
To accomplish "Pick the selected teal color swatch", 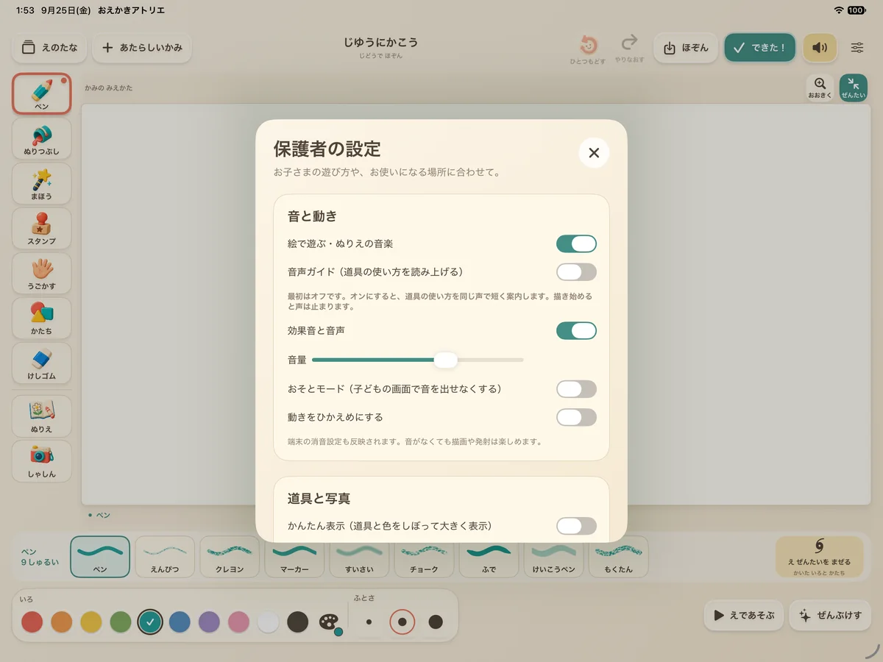I will tap(150, 622).
